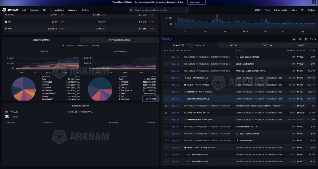Open Binance Deposit (0x71b) address
Viewport: 318px width, 169px height.
[x=247, y=127]
